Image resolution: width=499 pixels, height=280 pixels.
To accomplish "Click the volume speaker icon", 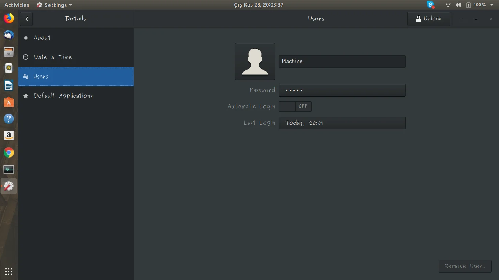I will (x=458, y=5).
